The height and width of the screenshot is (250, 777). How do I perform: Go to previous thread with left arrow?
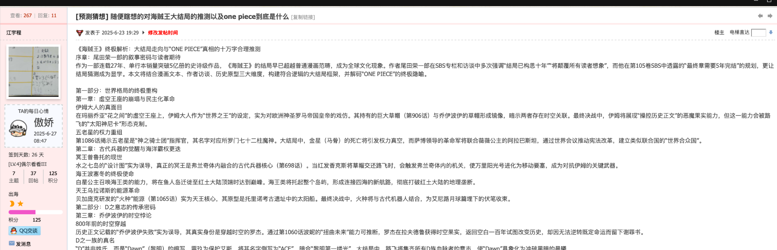[760, 16]
